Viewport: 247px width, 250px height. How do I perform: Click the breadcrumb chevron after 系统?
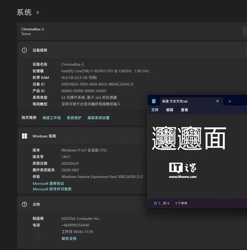(x=38, y=12)
